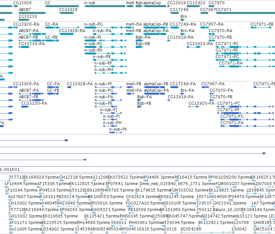The height and width of the screenshot is (234, 275).
Task: Click protein CG13920-PA
Action: tap(194, 107)
